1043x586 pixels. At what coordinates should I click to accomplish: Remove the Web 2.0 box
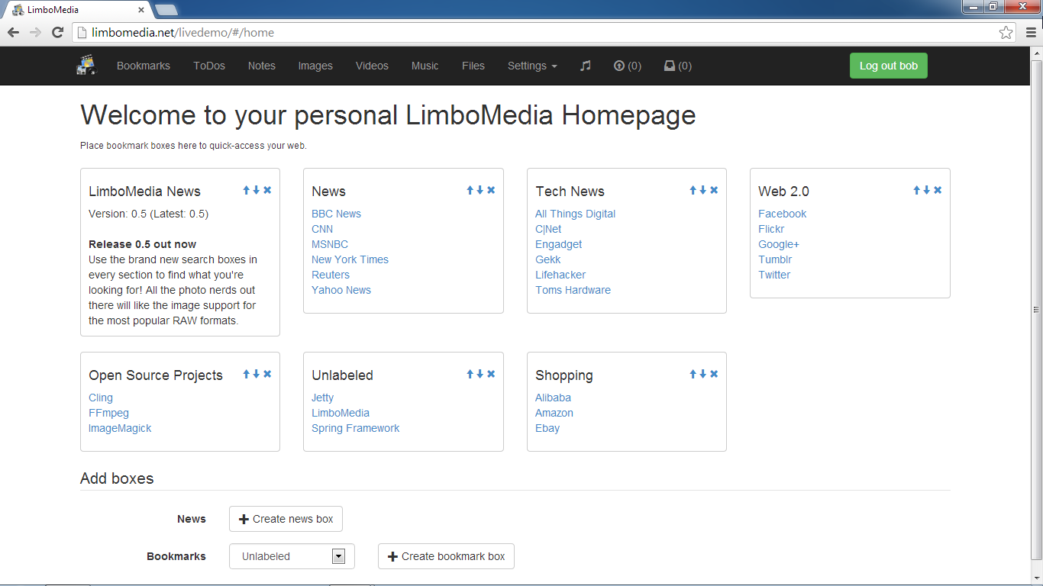[x=938, y=190]
